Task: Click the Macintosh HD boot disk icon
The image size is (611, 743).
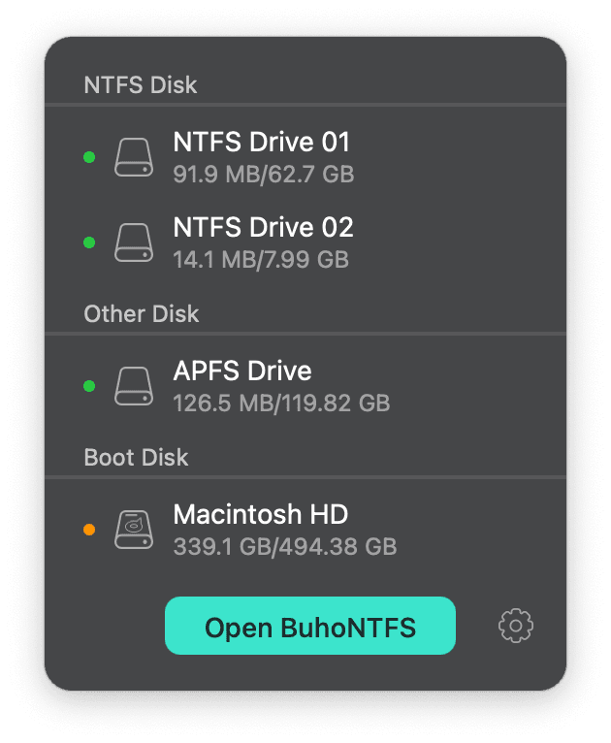Action: [x=134, y=530]
